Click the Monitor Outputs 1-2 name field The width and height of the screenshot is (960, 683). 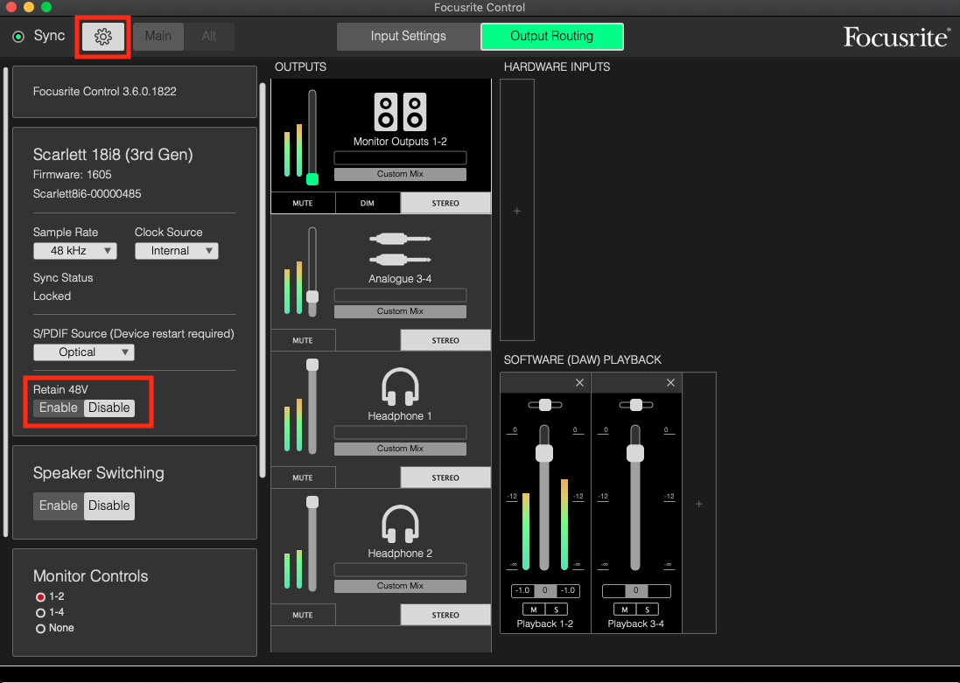[400, 158]
